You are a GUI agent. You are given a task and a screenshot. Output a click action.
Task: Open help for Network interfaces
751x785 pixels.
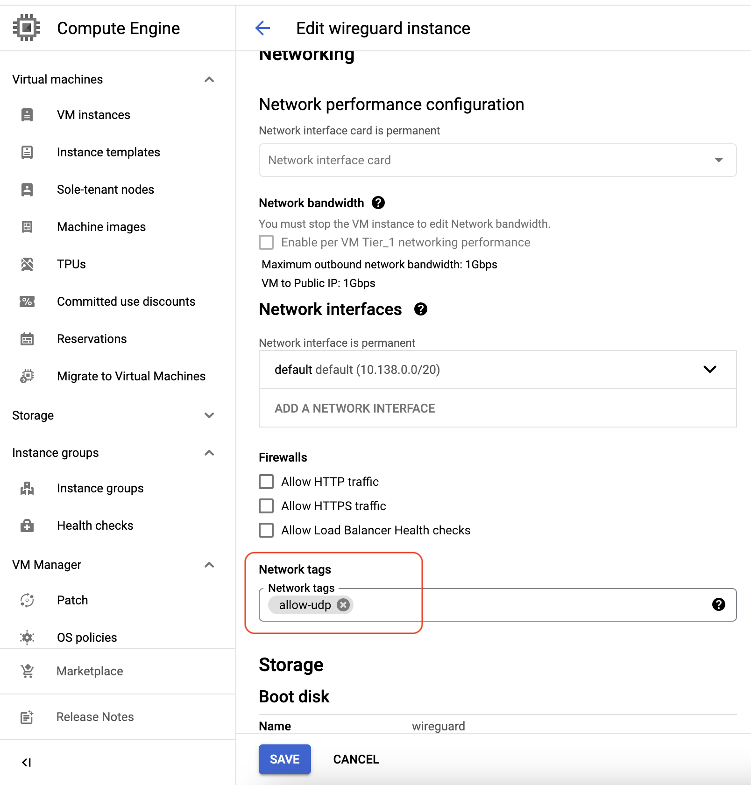(x=421, y=309)
